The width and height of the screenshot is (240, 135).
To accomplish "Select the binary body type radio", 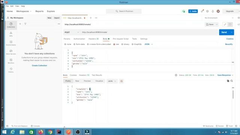I will click(x=122, y=44).
